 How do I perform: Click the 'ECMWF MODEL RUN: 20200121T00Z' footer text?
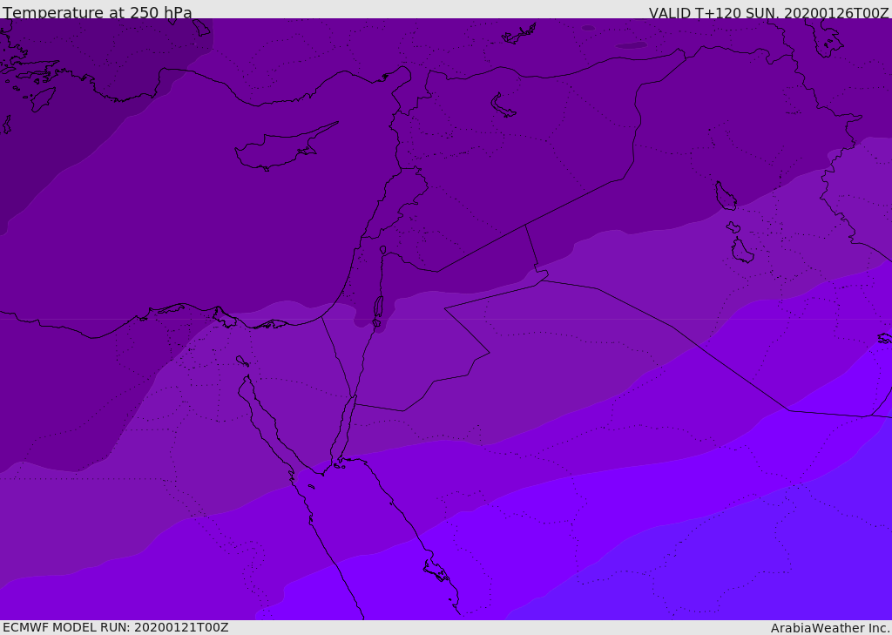(116, 628)
